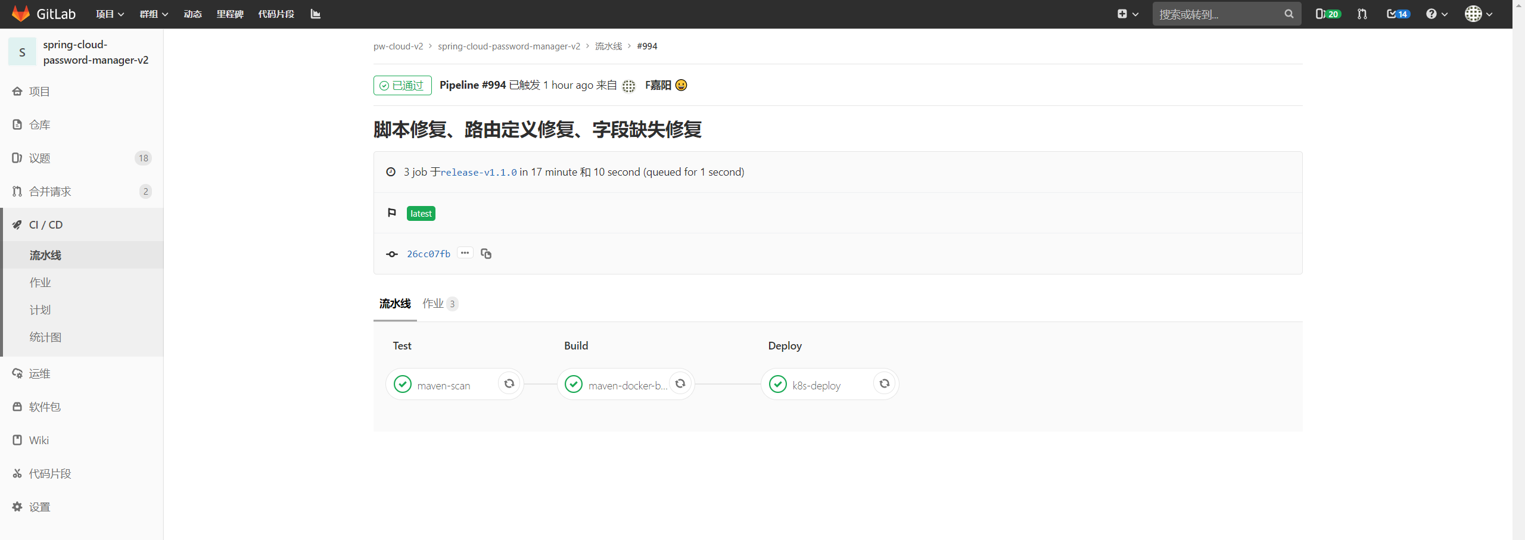Viewport: 1525px width, 540px height.
Task: Expand the commit message ellipsis button
Action: (x=465, y=253)
